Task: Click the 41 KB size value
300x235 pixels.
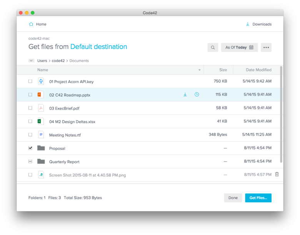Action: 222,121
